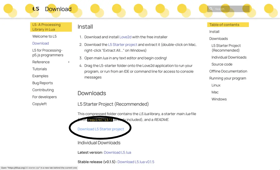
Task: Click the L5 logo in the header
Action: (x=36, y=9)
